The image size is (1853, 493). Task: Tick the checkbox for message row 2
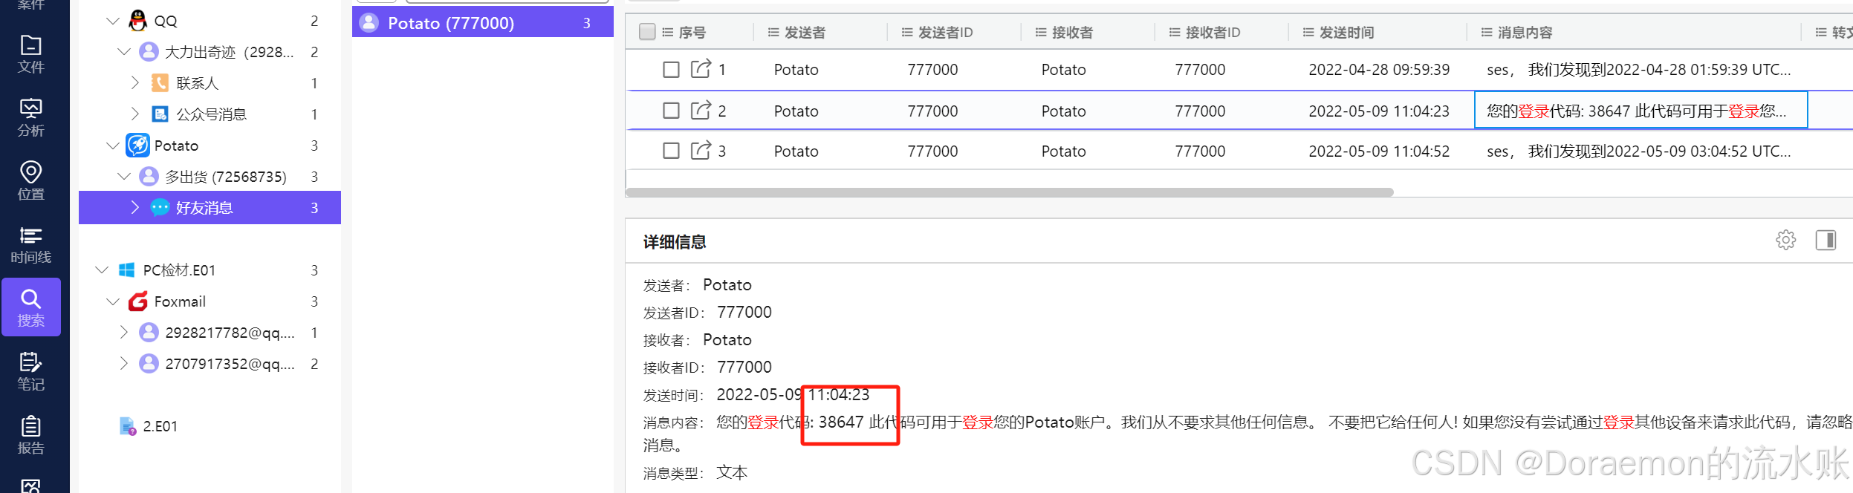tap(671, 111)
